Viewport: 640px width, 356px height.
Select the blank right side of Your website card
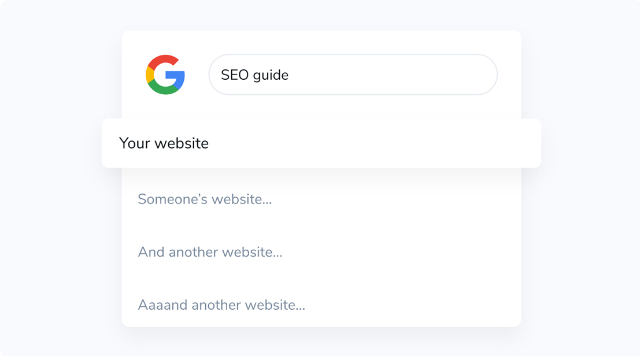pos(408,143)
